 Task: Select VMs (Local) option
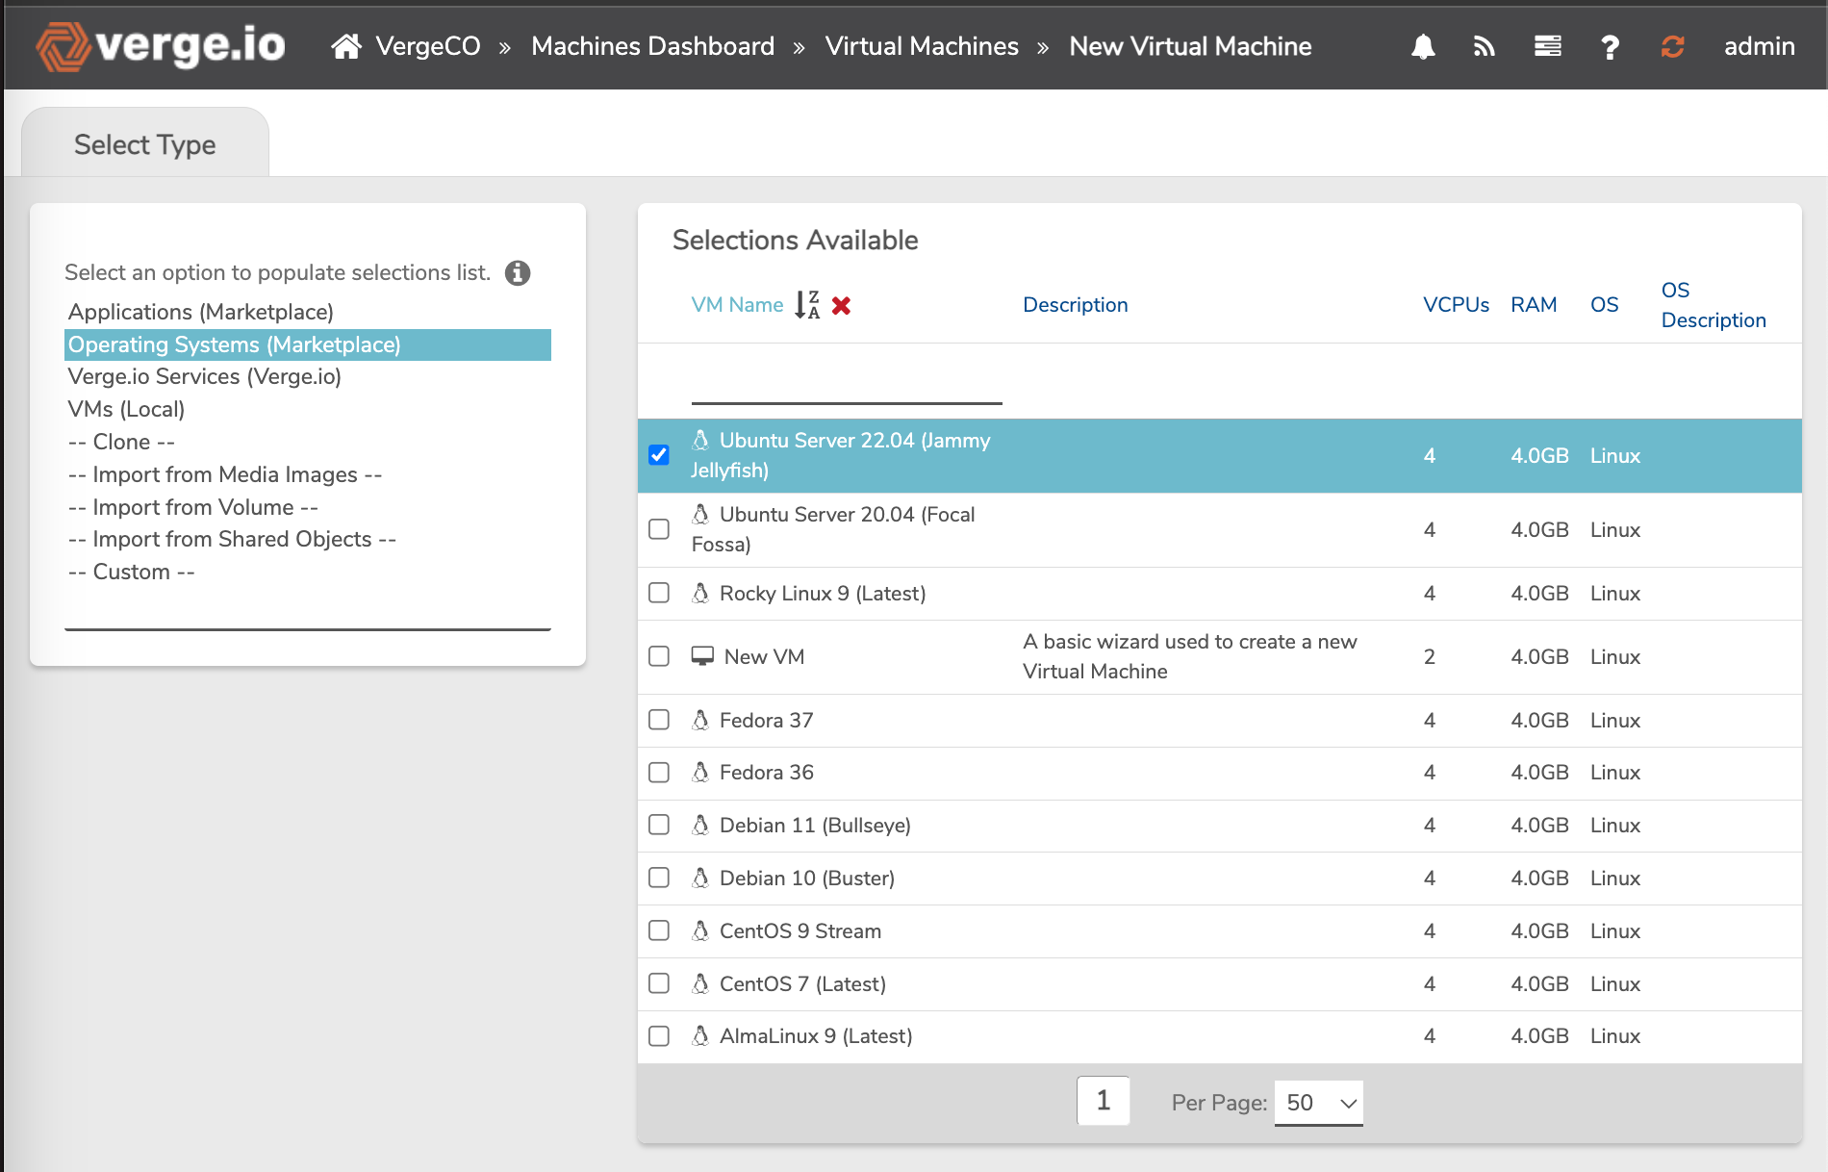(x=308, y=409)
